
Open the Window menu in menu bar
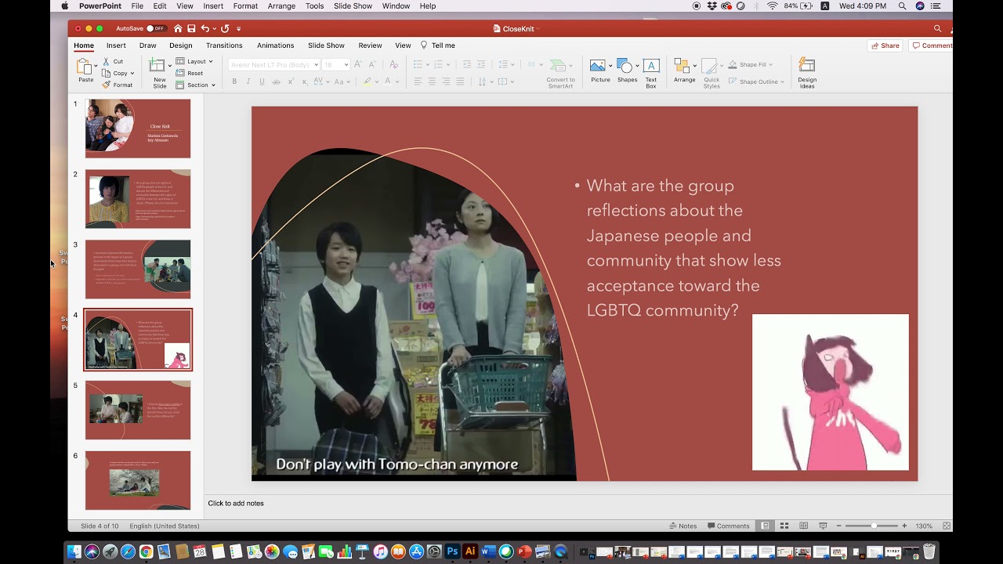pyautogui.click(x=396, y=5)
